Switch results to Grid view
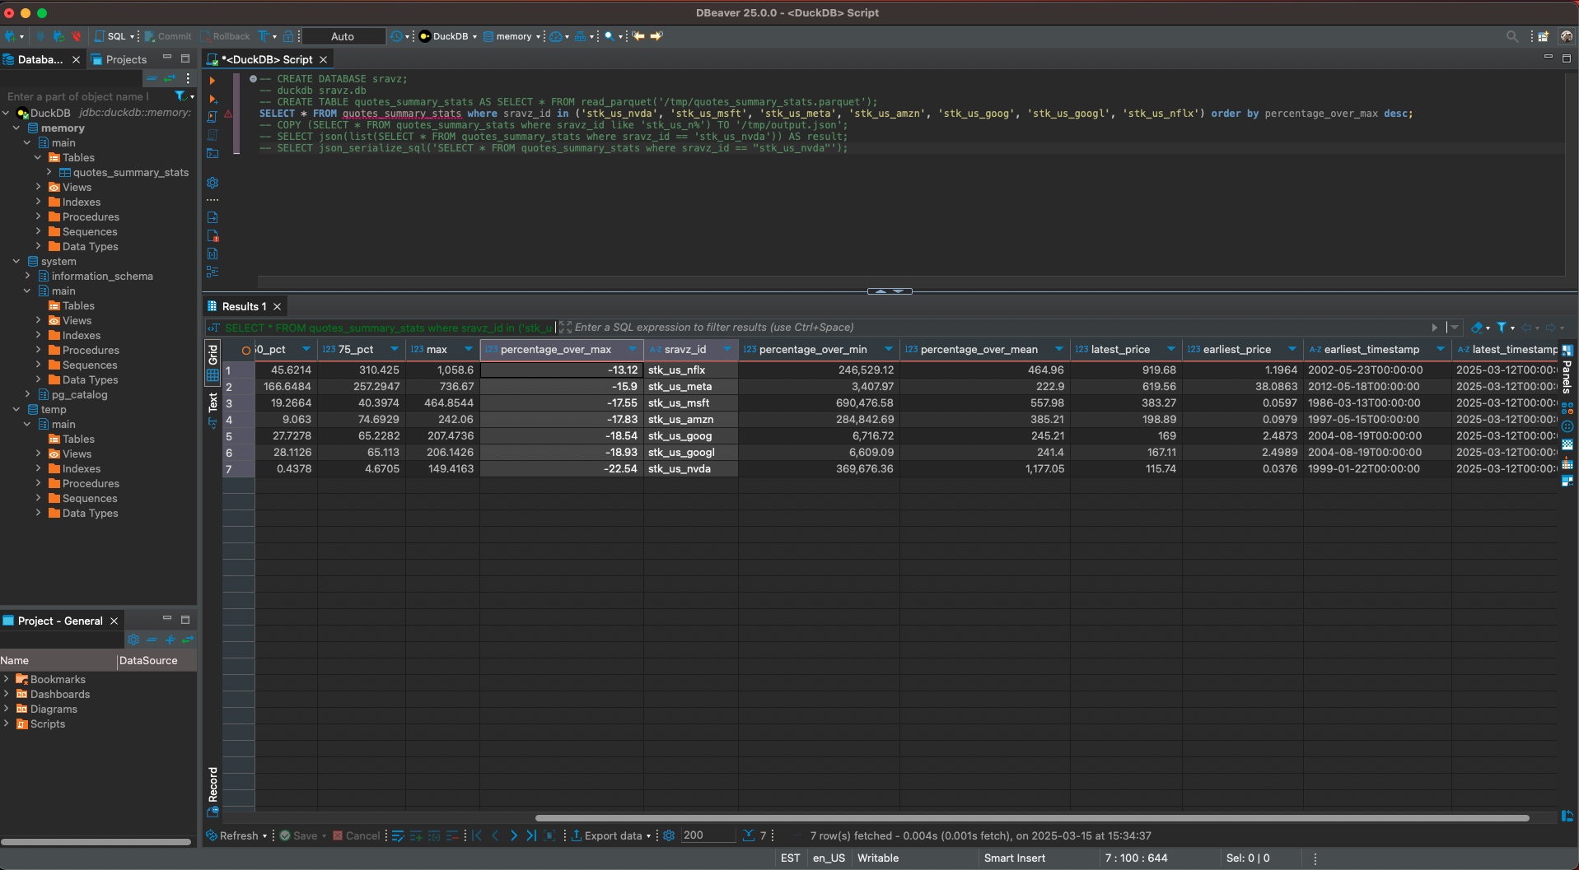 tap(213, 362)
